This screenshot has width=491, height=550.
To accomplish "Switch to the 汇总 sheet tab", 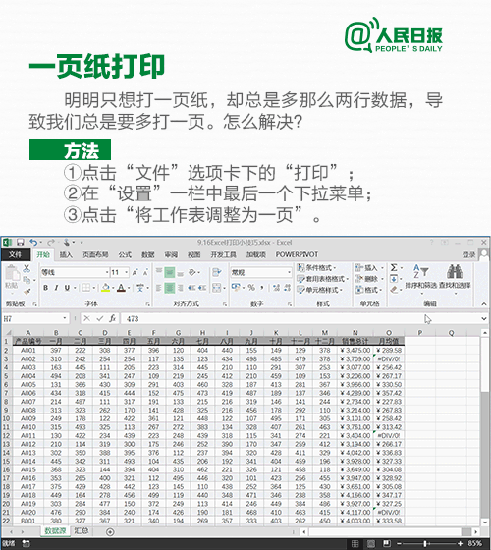I will [x=81, y=531].
